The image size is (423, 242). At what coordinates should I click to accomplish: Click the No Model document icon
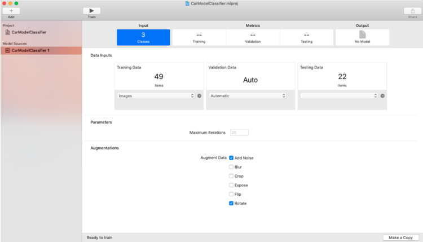pyautogui.click(x=362, y=34)
